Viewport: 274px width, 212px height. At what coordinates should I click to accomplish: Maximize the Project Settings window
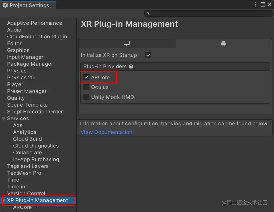(x=263, y=4)
